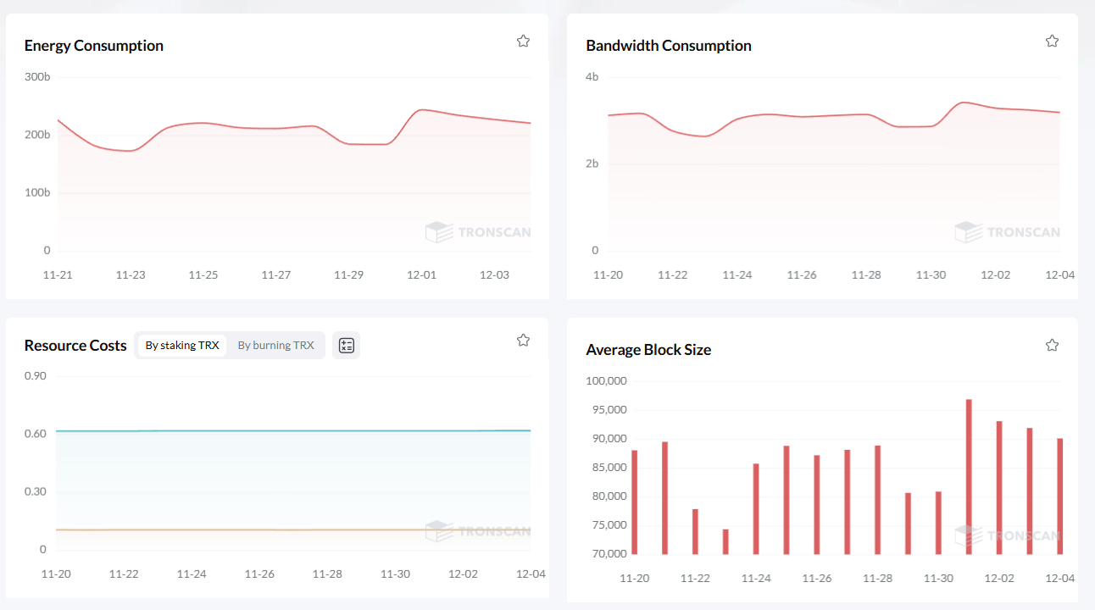The width and height of the screenshot is (1095, 610).
Task: Open the Bandwidth Consumption chart title
Action: (x=668, y=46)
